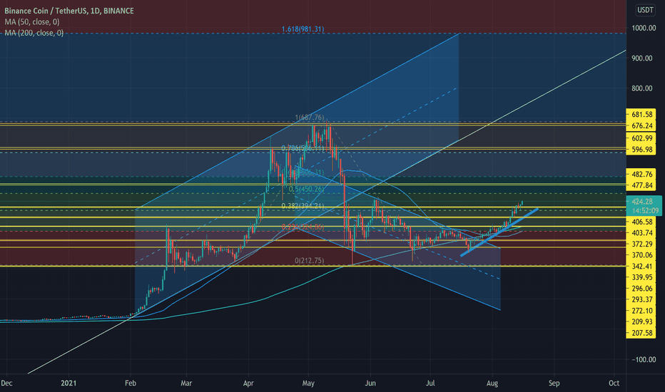Click the Sep label on time axis
The height and width of the screenshot is (392, 665).
coord(554,383)
